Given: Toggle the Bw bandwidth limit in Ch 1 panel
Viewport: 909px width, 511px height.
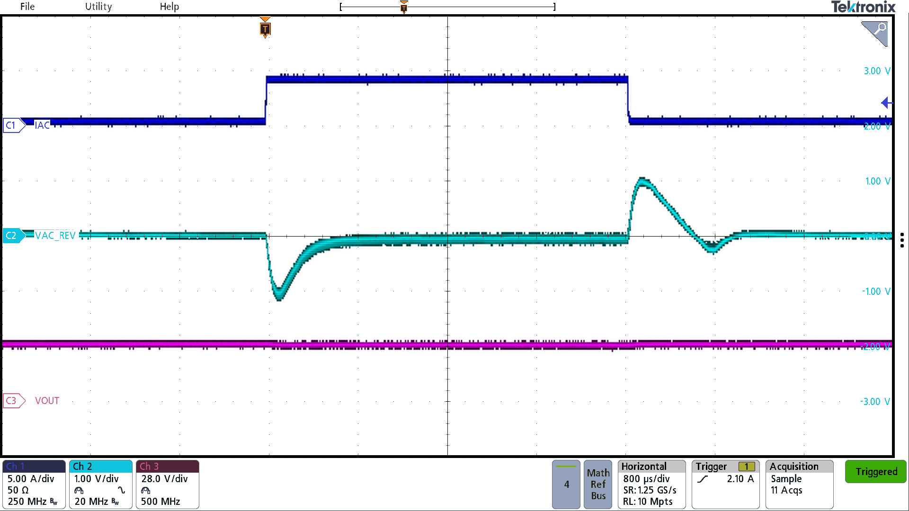Looking at the screenshot, I should (53, 502).
